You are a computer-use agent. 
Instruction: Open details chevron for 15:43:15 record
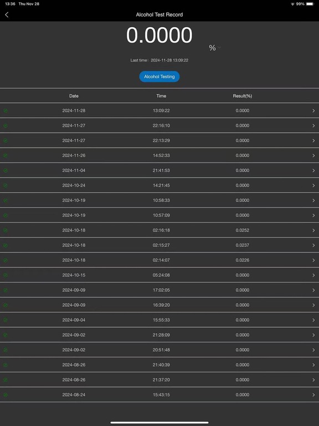[x=313, y=394]
